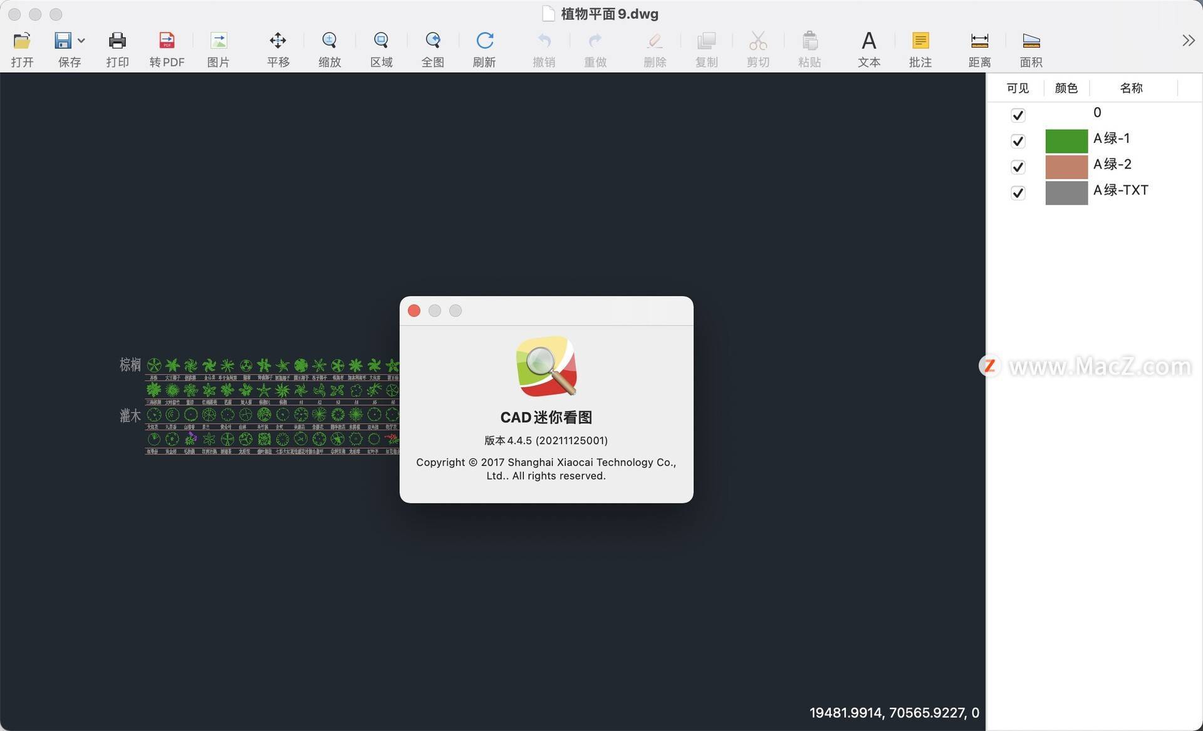Select the 面积 area measurement tool
Screen dimensions: 1203x731
(1031, 48)
